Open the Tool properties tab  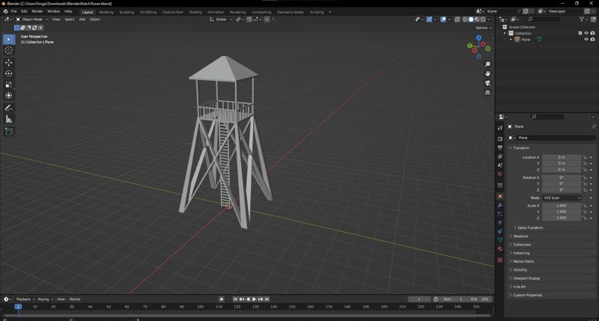click(500, 128)
